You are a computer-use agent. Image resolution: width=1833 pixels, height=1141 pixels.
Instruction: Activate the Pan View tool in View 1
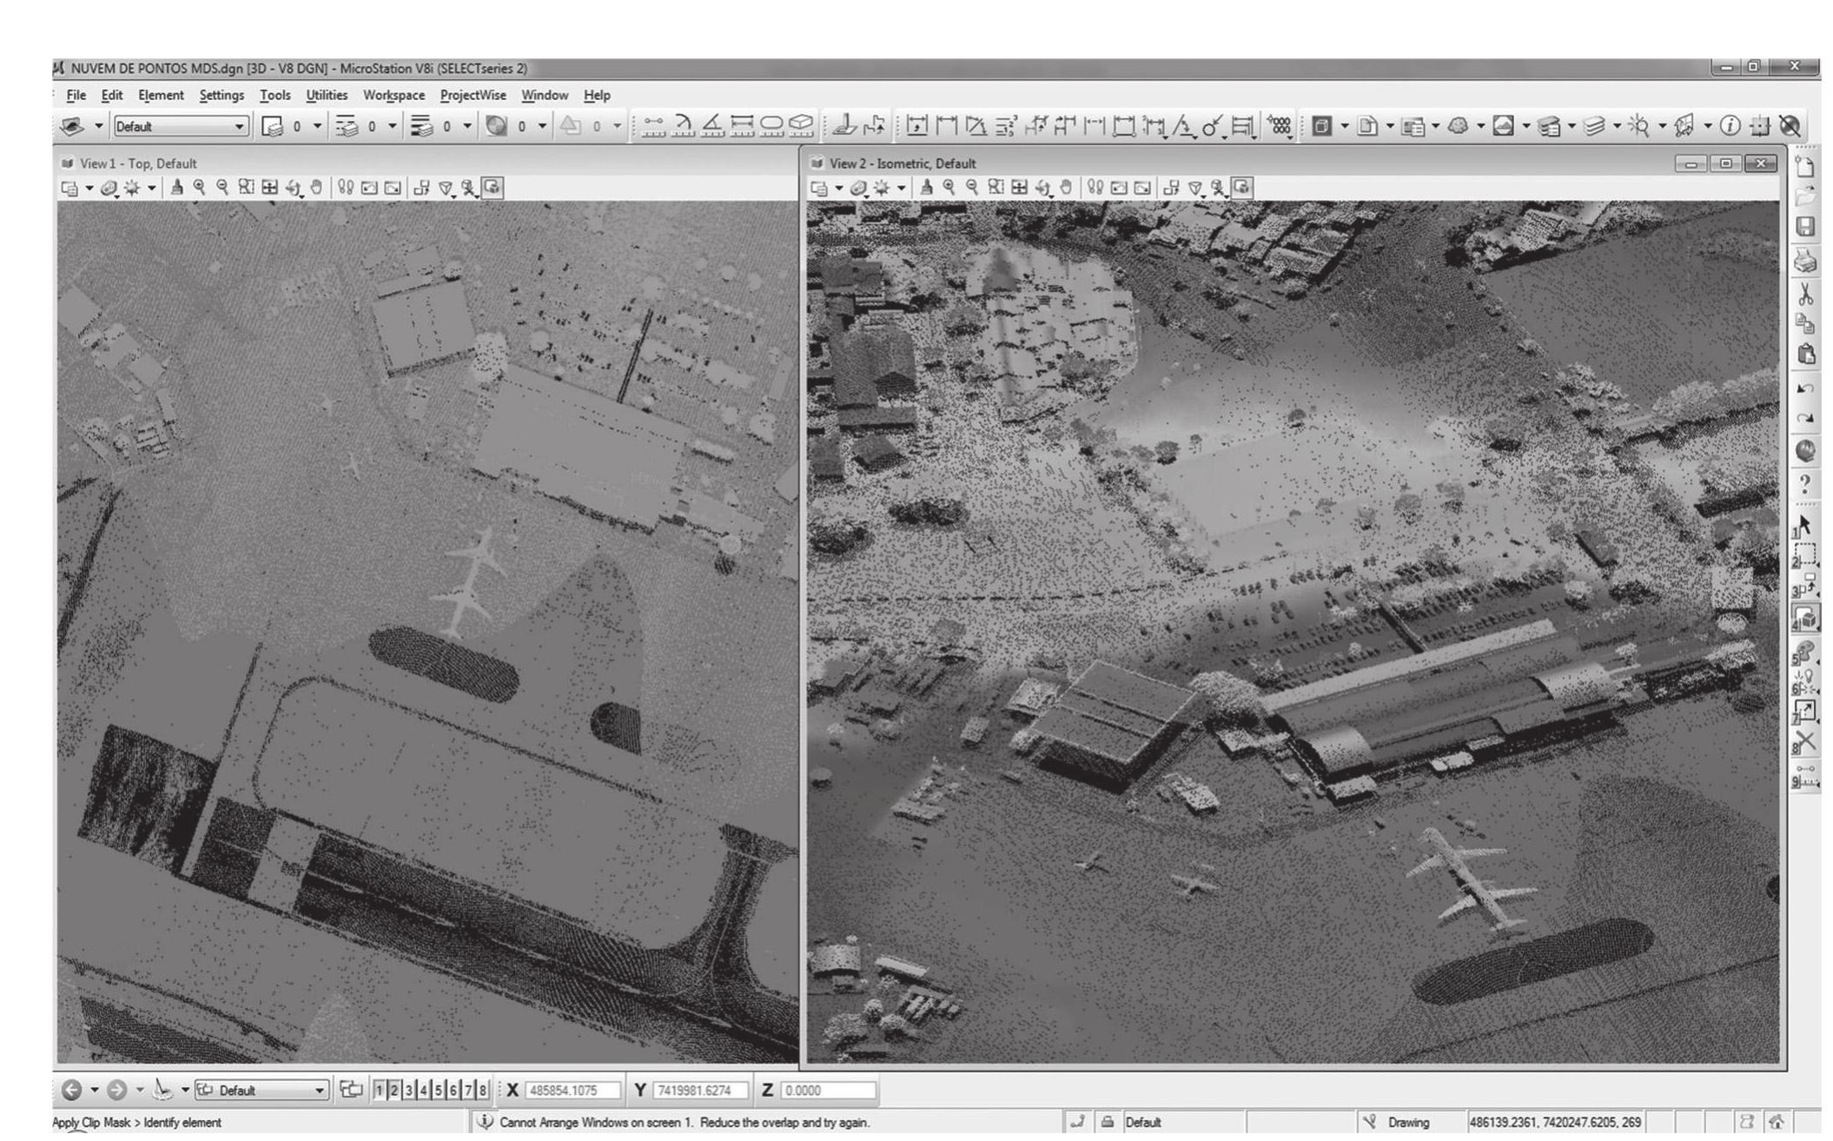(317, 185)
